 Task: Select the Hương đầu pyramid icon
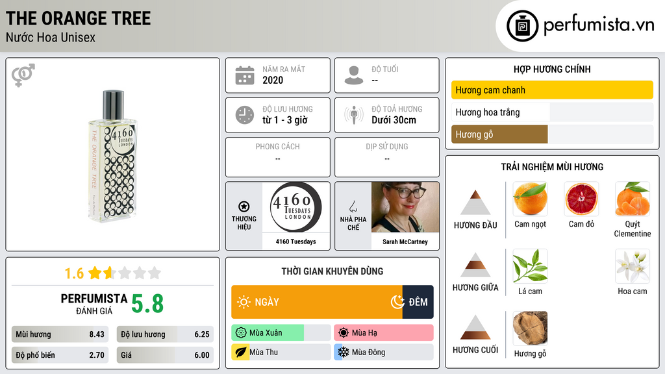click(475, 203)
